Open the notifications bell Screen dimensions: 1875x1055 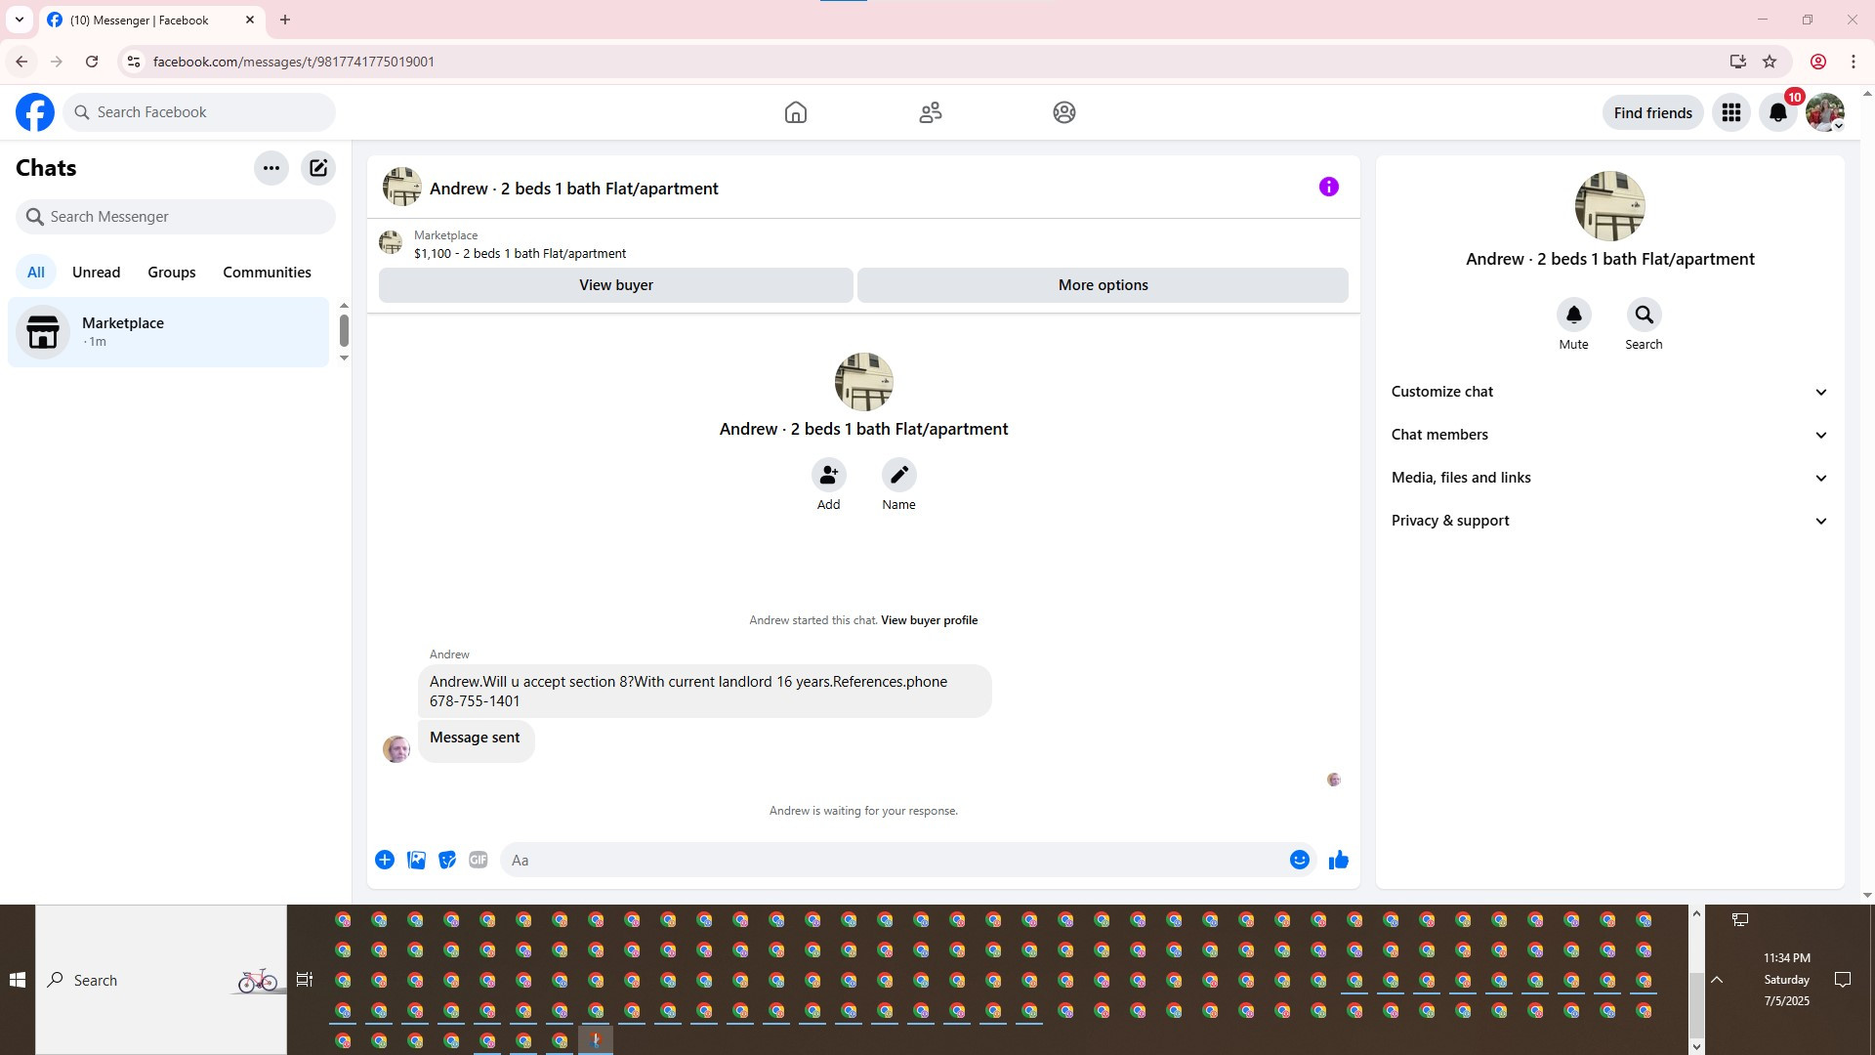(1777, 112)
